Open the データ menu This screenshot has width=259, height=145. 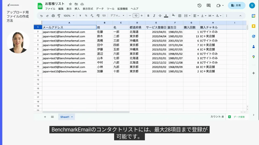click(x=100, y=9)
